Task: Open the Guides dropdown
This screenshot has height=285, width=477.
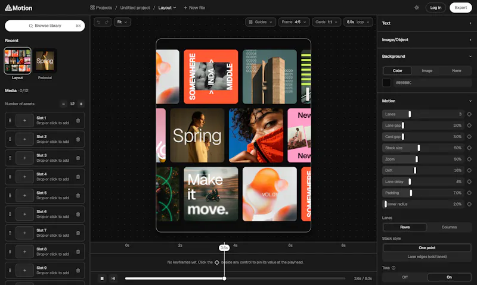Action: point(261,22)
